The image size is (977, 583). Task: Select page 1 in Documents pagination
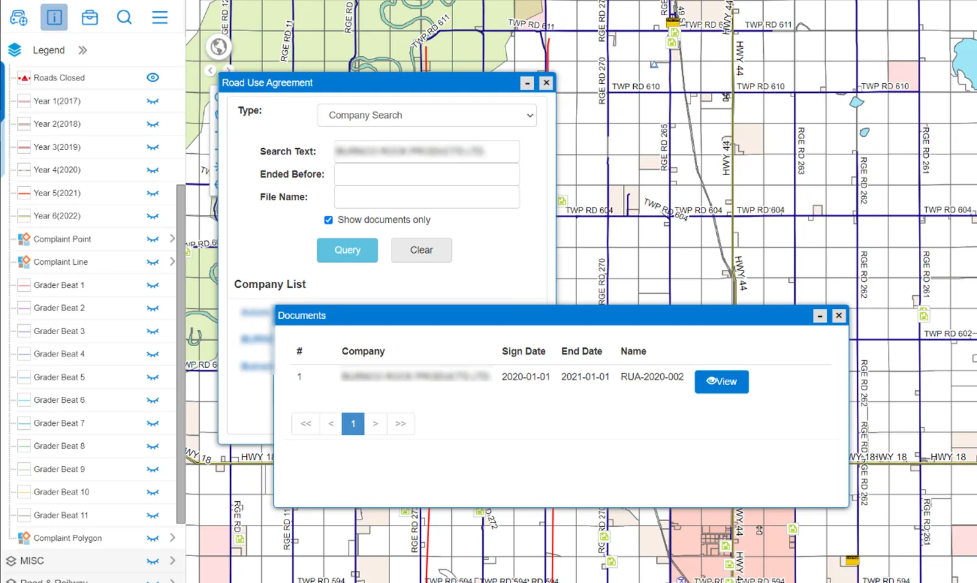click(353, 424)
